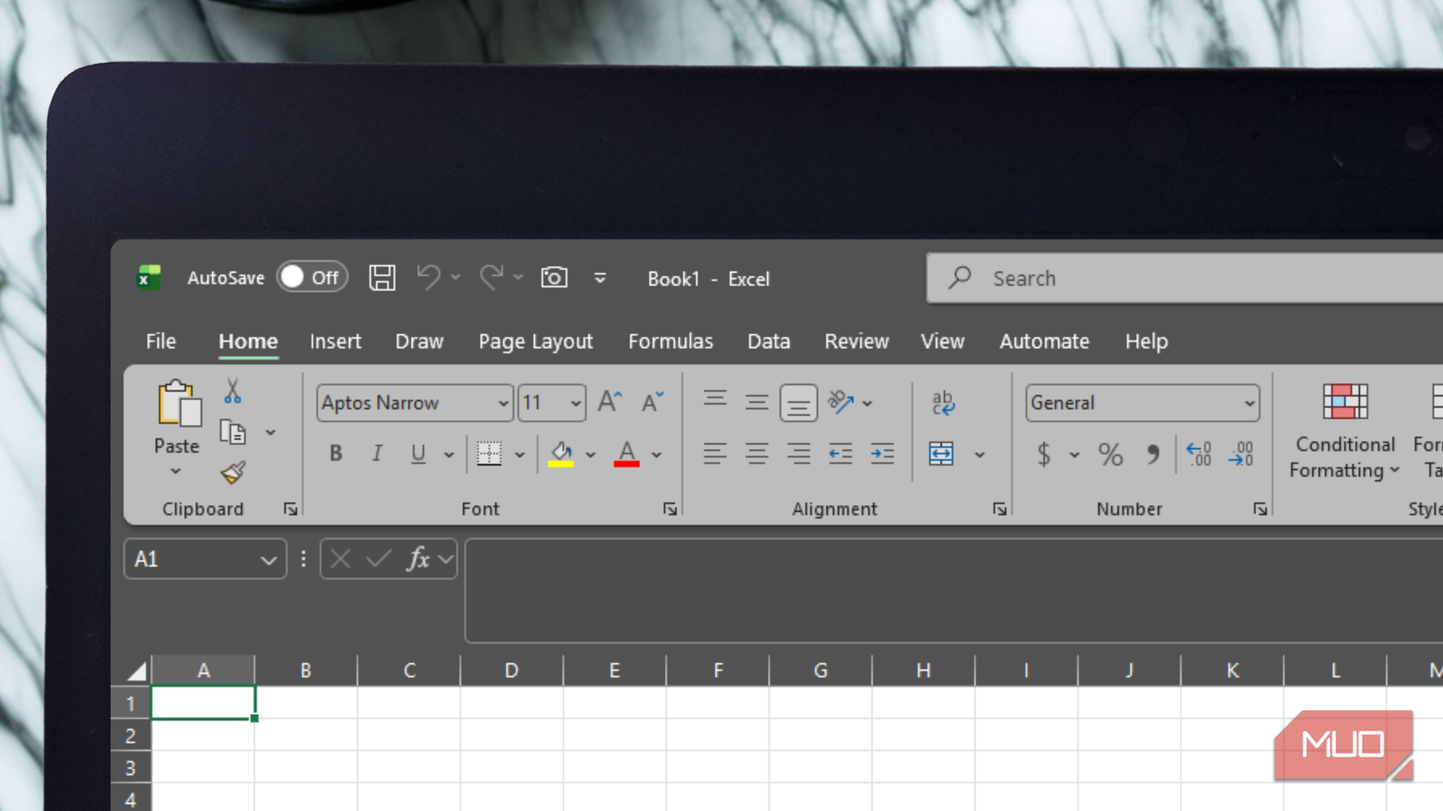
Task: Open the redo history dropdown arrow
Action: click(518, 278)
